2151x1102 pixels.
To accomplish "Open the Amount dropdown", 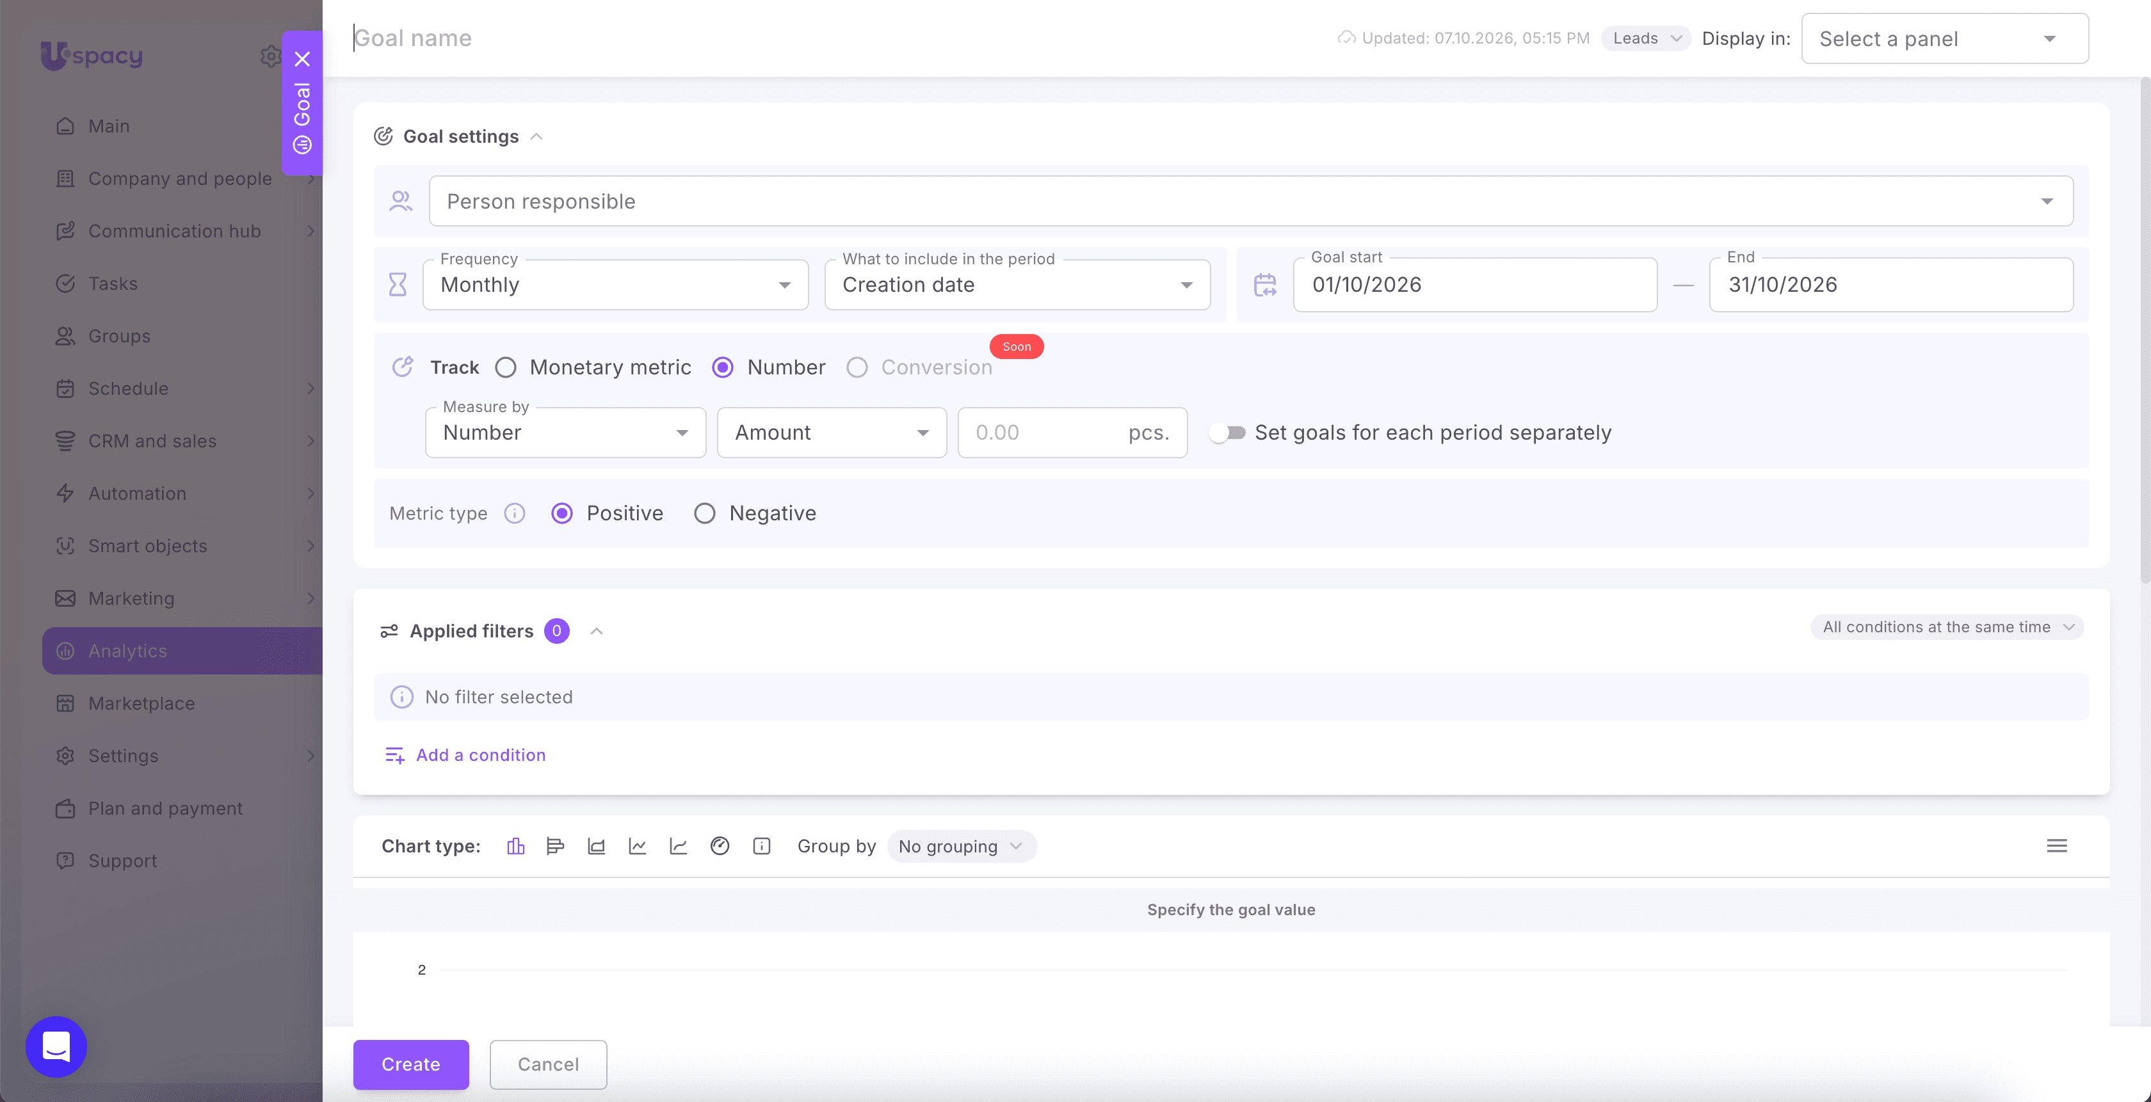I will click(x=832, y=433).
